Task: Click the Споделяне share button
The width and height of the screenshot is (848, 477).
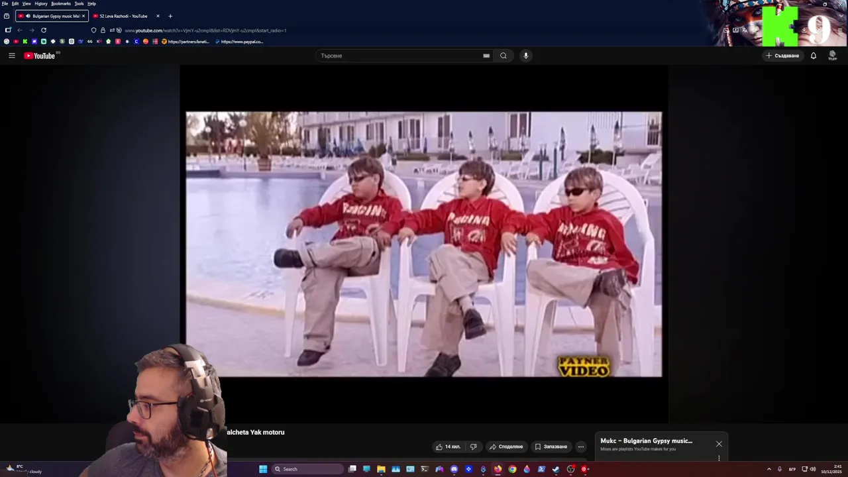Action: coord(507,447)
